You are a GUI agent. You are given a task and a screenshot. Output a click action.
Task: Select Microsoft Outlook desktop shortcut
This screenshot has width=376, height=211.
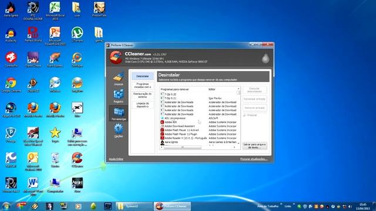tap(33, 162)
